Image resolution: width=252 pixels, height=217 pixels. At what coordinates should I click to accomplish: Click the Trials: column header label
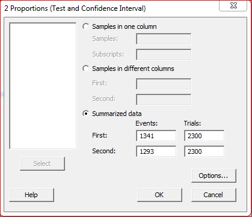192,124
